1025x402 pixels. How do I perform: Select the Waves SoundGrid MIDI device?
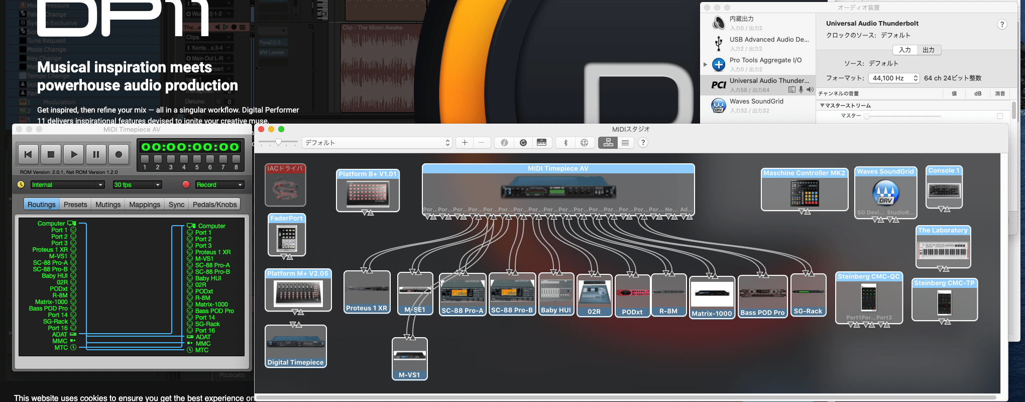tap(885, 192)
